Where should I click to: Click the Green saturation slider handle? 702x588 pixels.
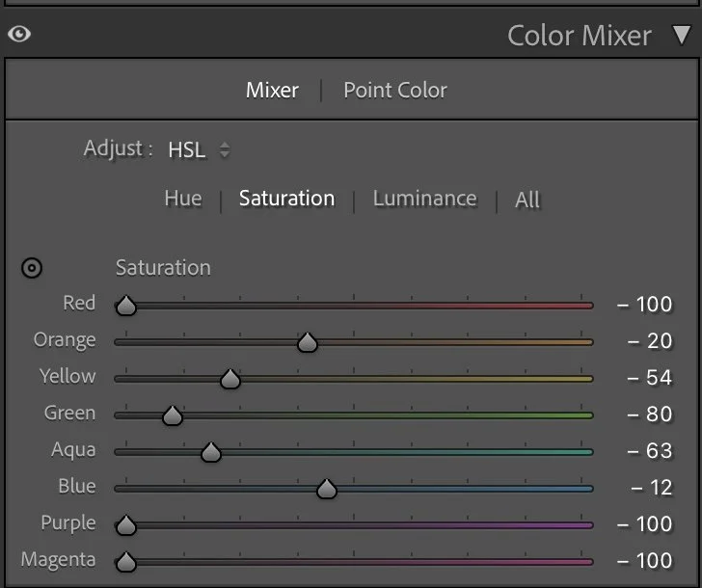pyautogui.click(x=173, y=415)
